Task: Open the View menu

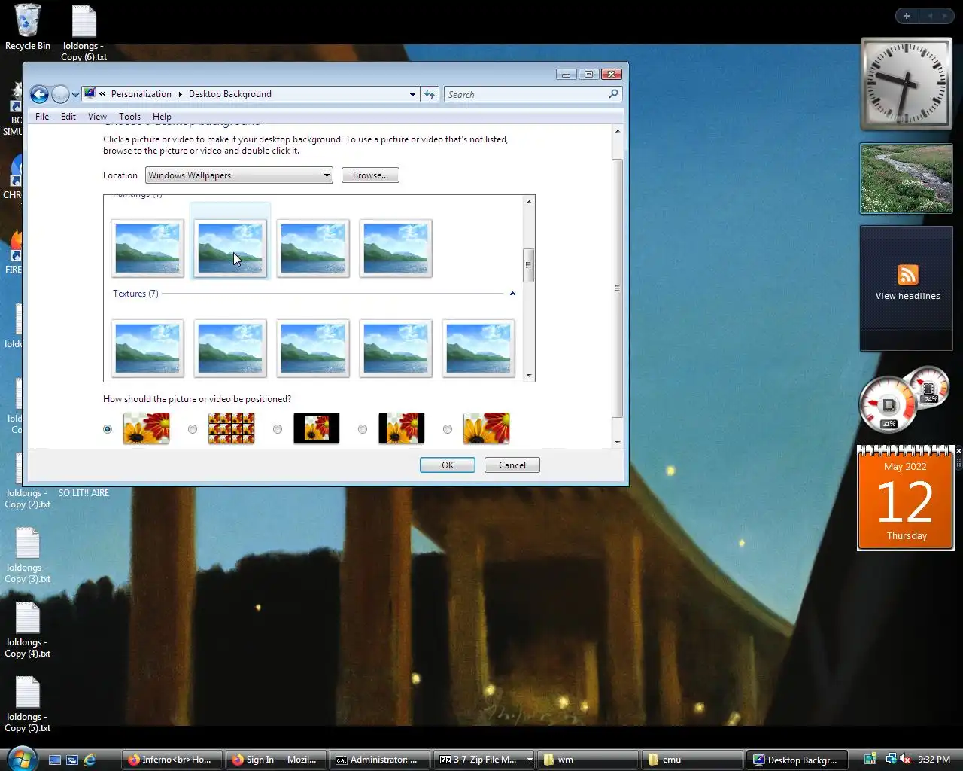Action: [x=97, y=117]
